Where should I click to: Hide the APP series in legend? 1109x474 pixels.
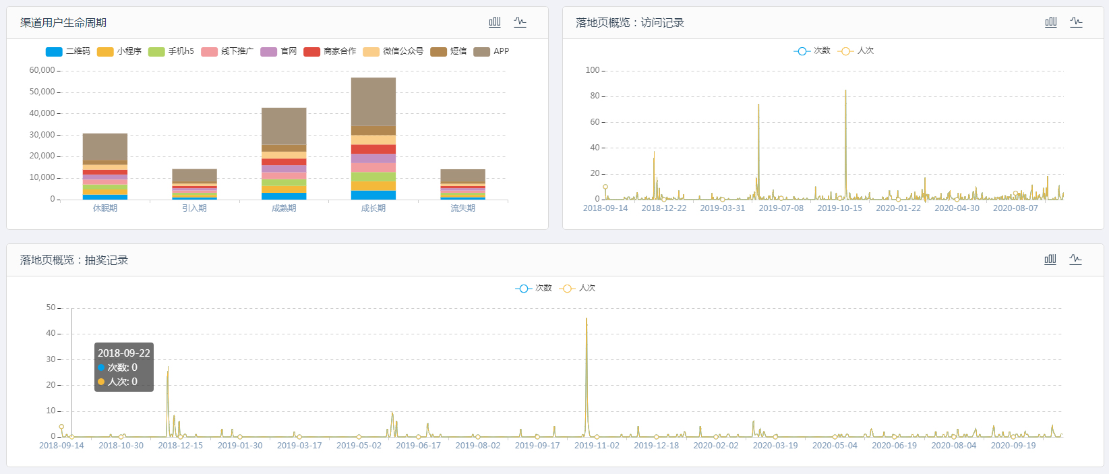point(491,51)
